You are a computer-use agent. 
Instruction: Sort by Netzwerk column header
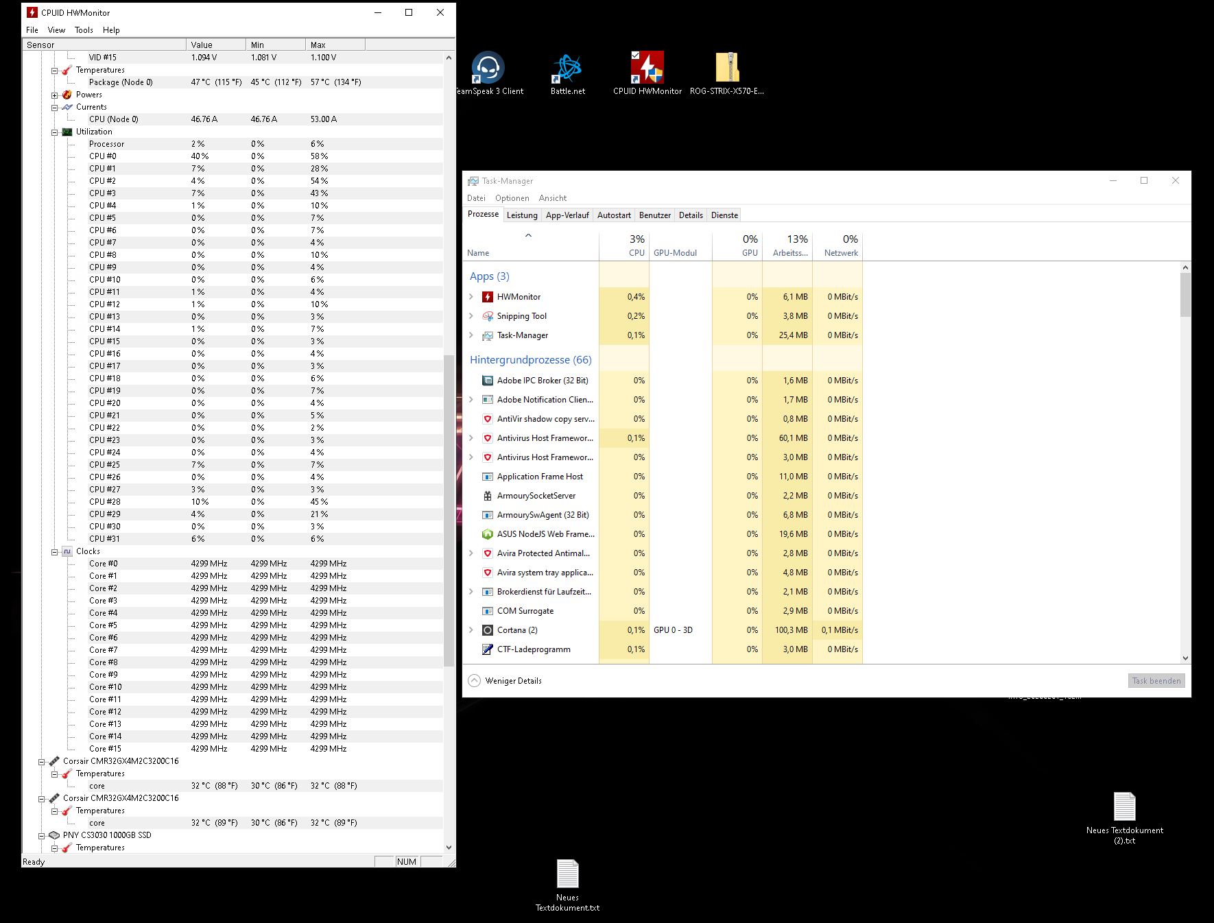[837, 245]
